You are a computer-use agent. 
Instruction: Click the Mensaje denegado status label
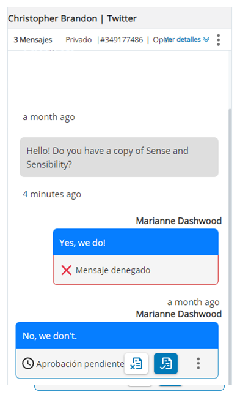click(x=113, y=270)
